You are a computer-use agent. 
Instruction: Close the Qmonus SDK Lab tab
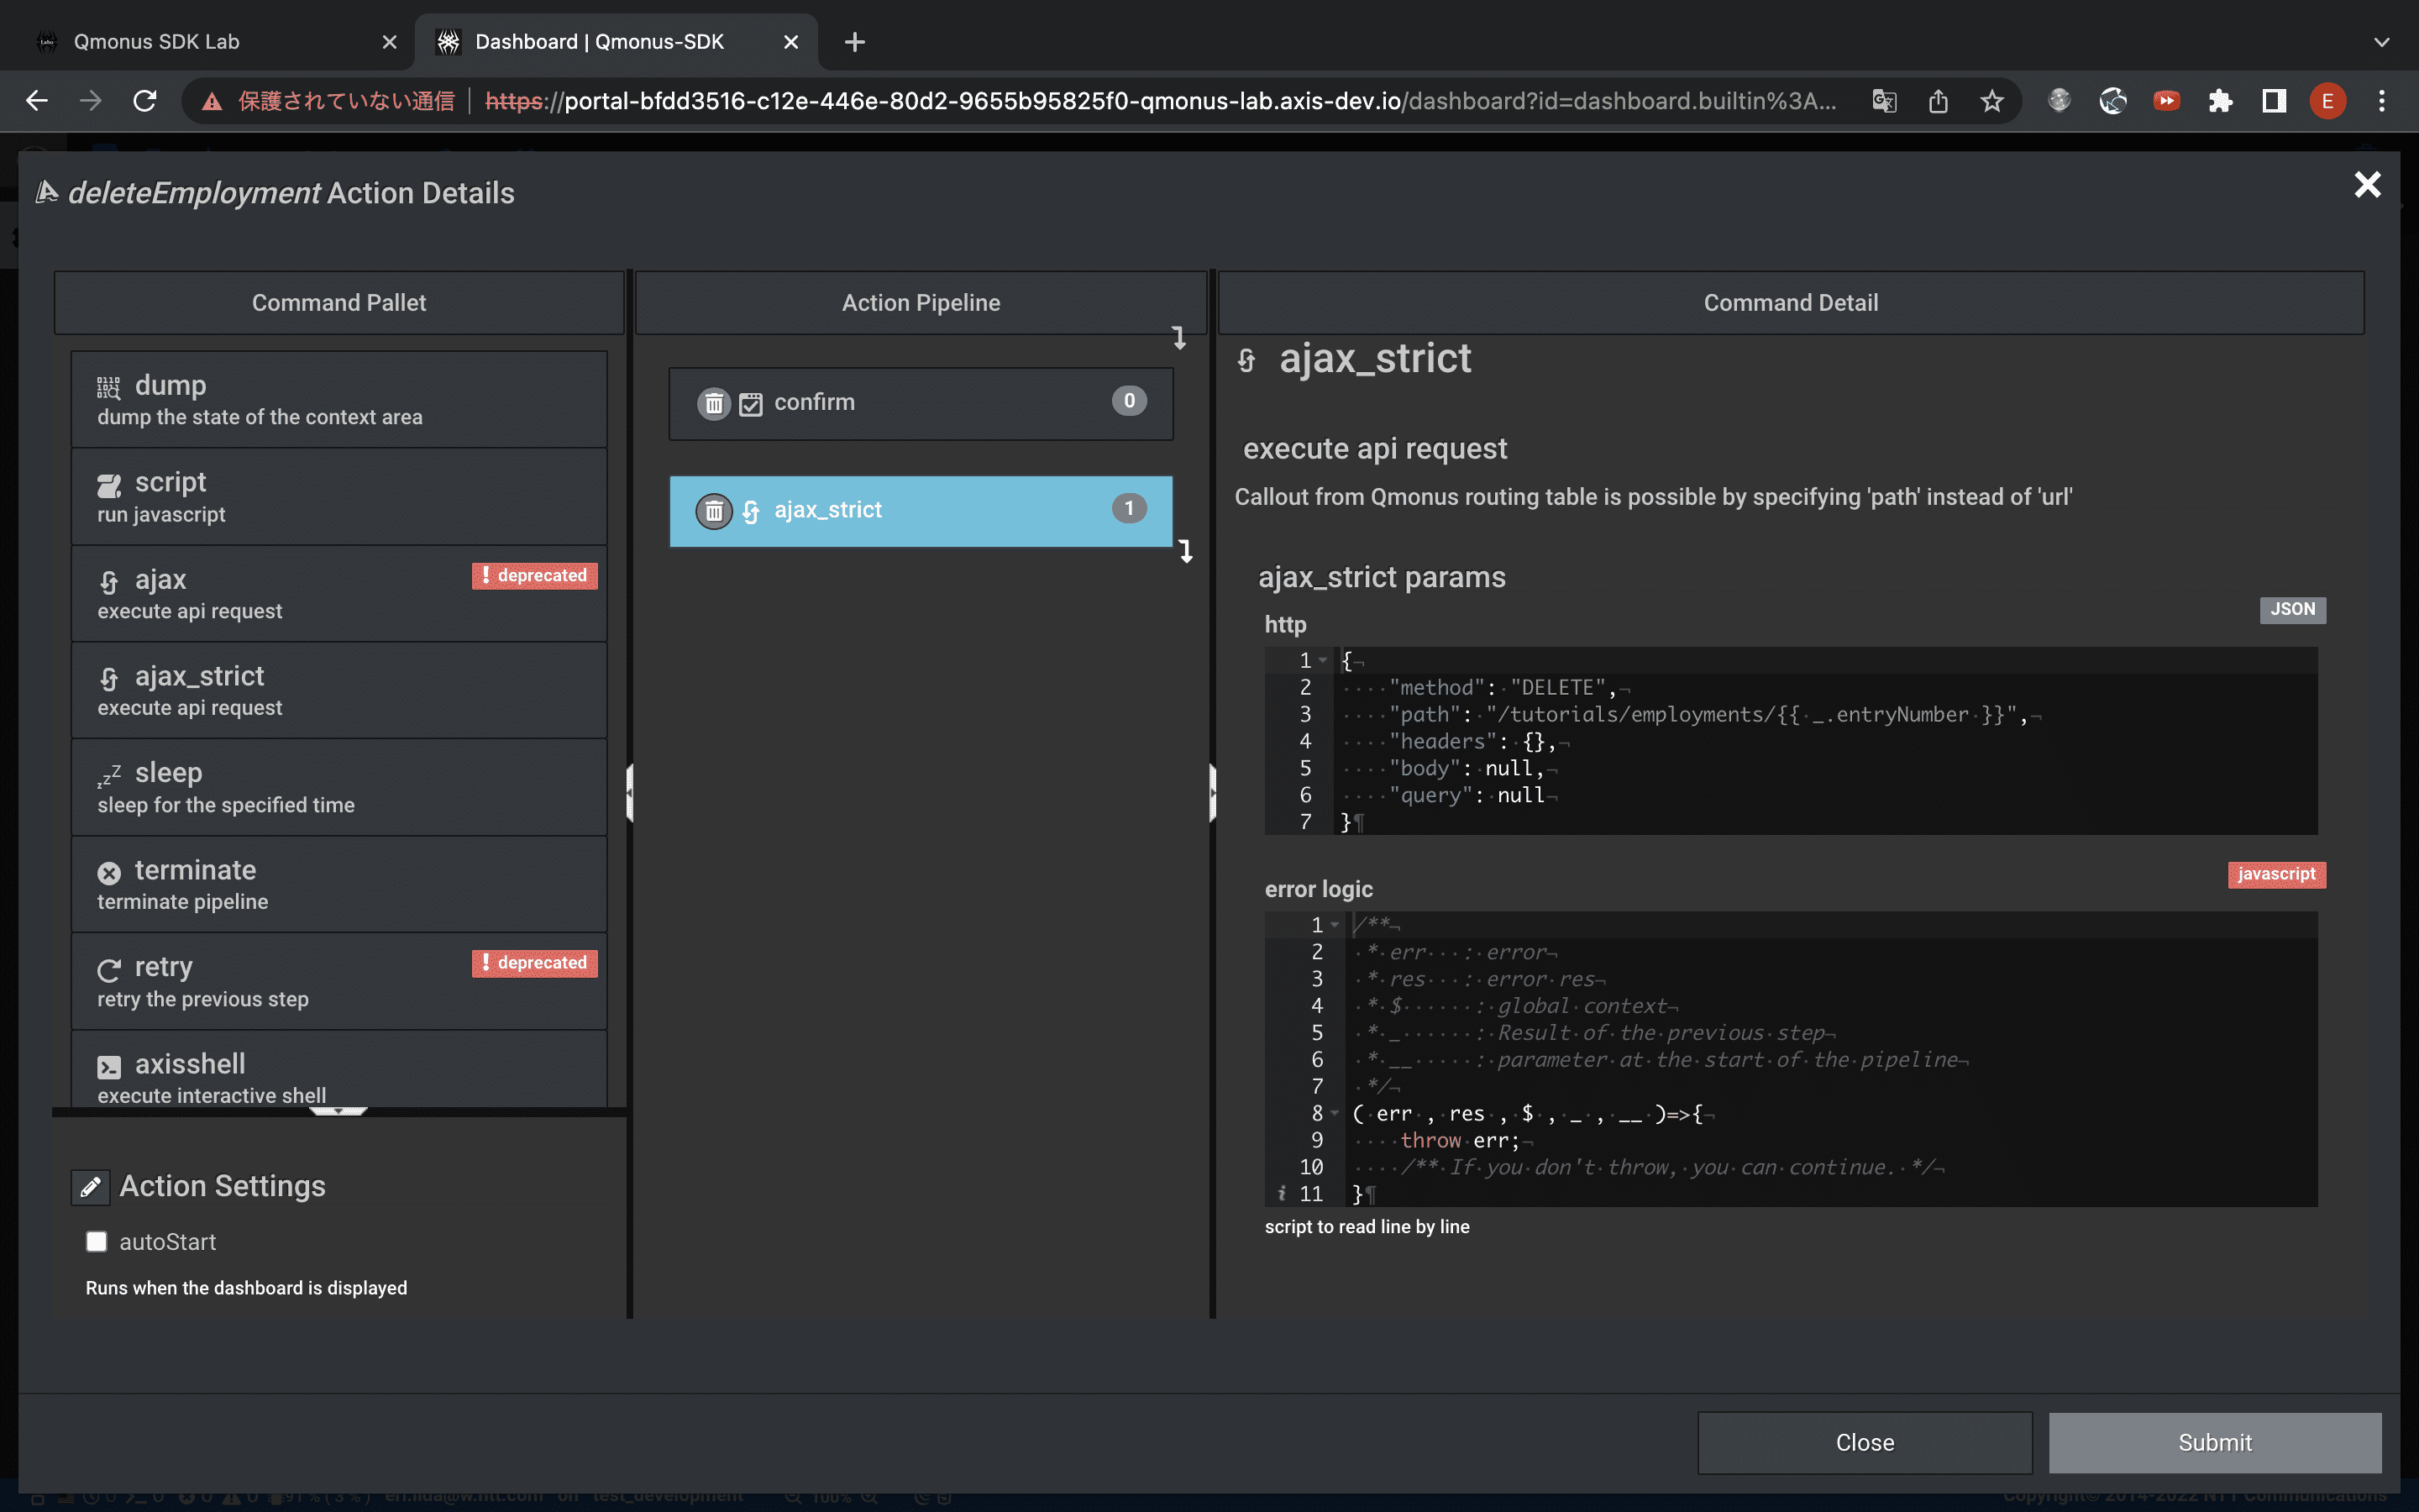(x=390, y=42)
